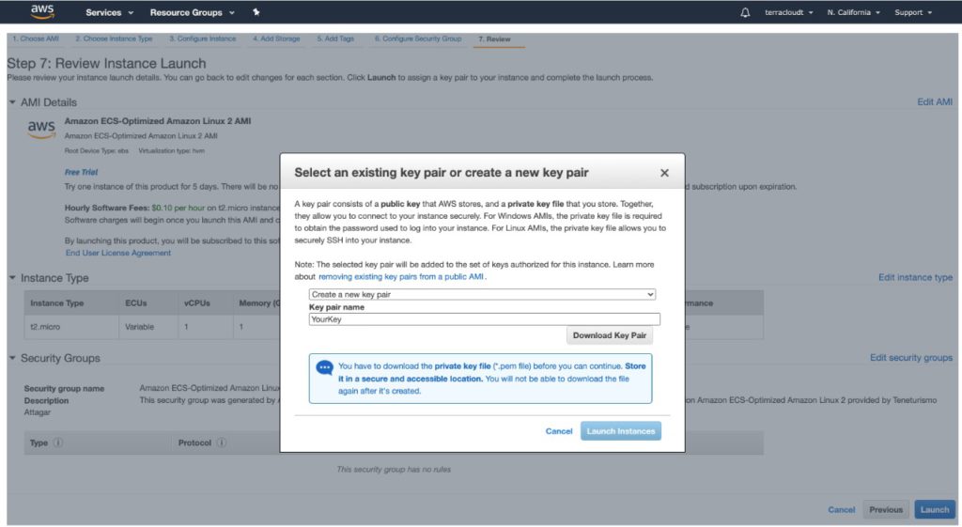Expand the N. California region selector
Screen dimensions: 962x527
(853, 12)
